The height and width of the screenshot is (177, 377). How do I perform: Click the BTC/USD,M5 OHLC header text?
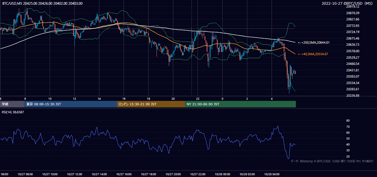(x=42, y=4)
